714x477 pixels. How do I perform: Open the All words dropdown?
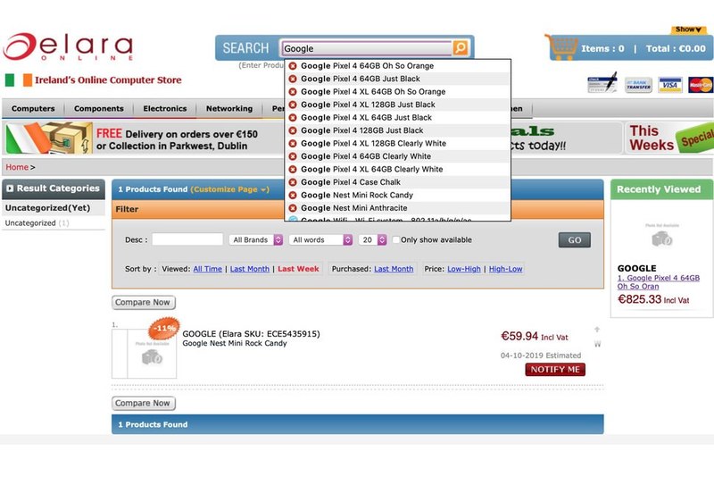tap(320, 239)
